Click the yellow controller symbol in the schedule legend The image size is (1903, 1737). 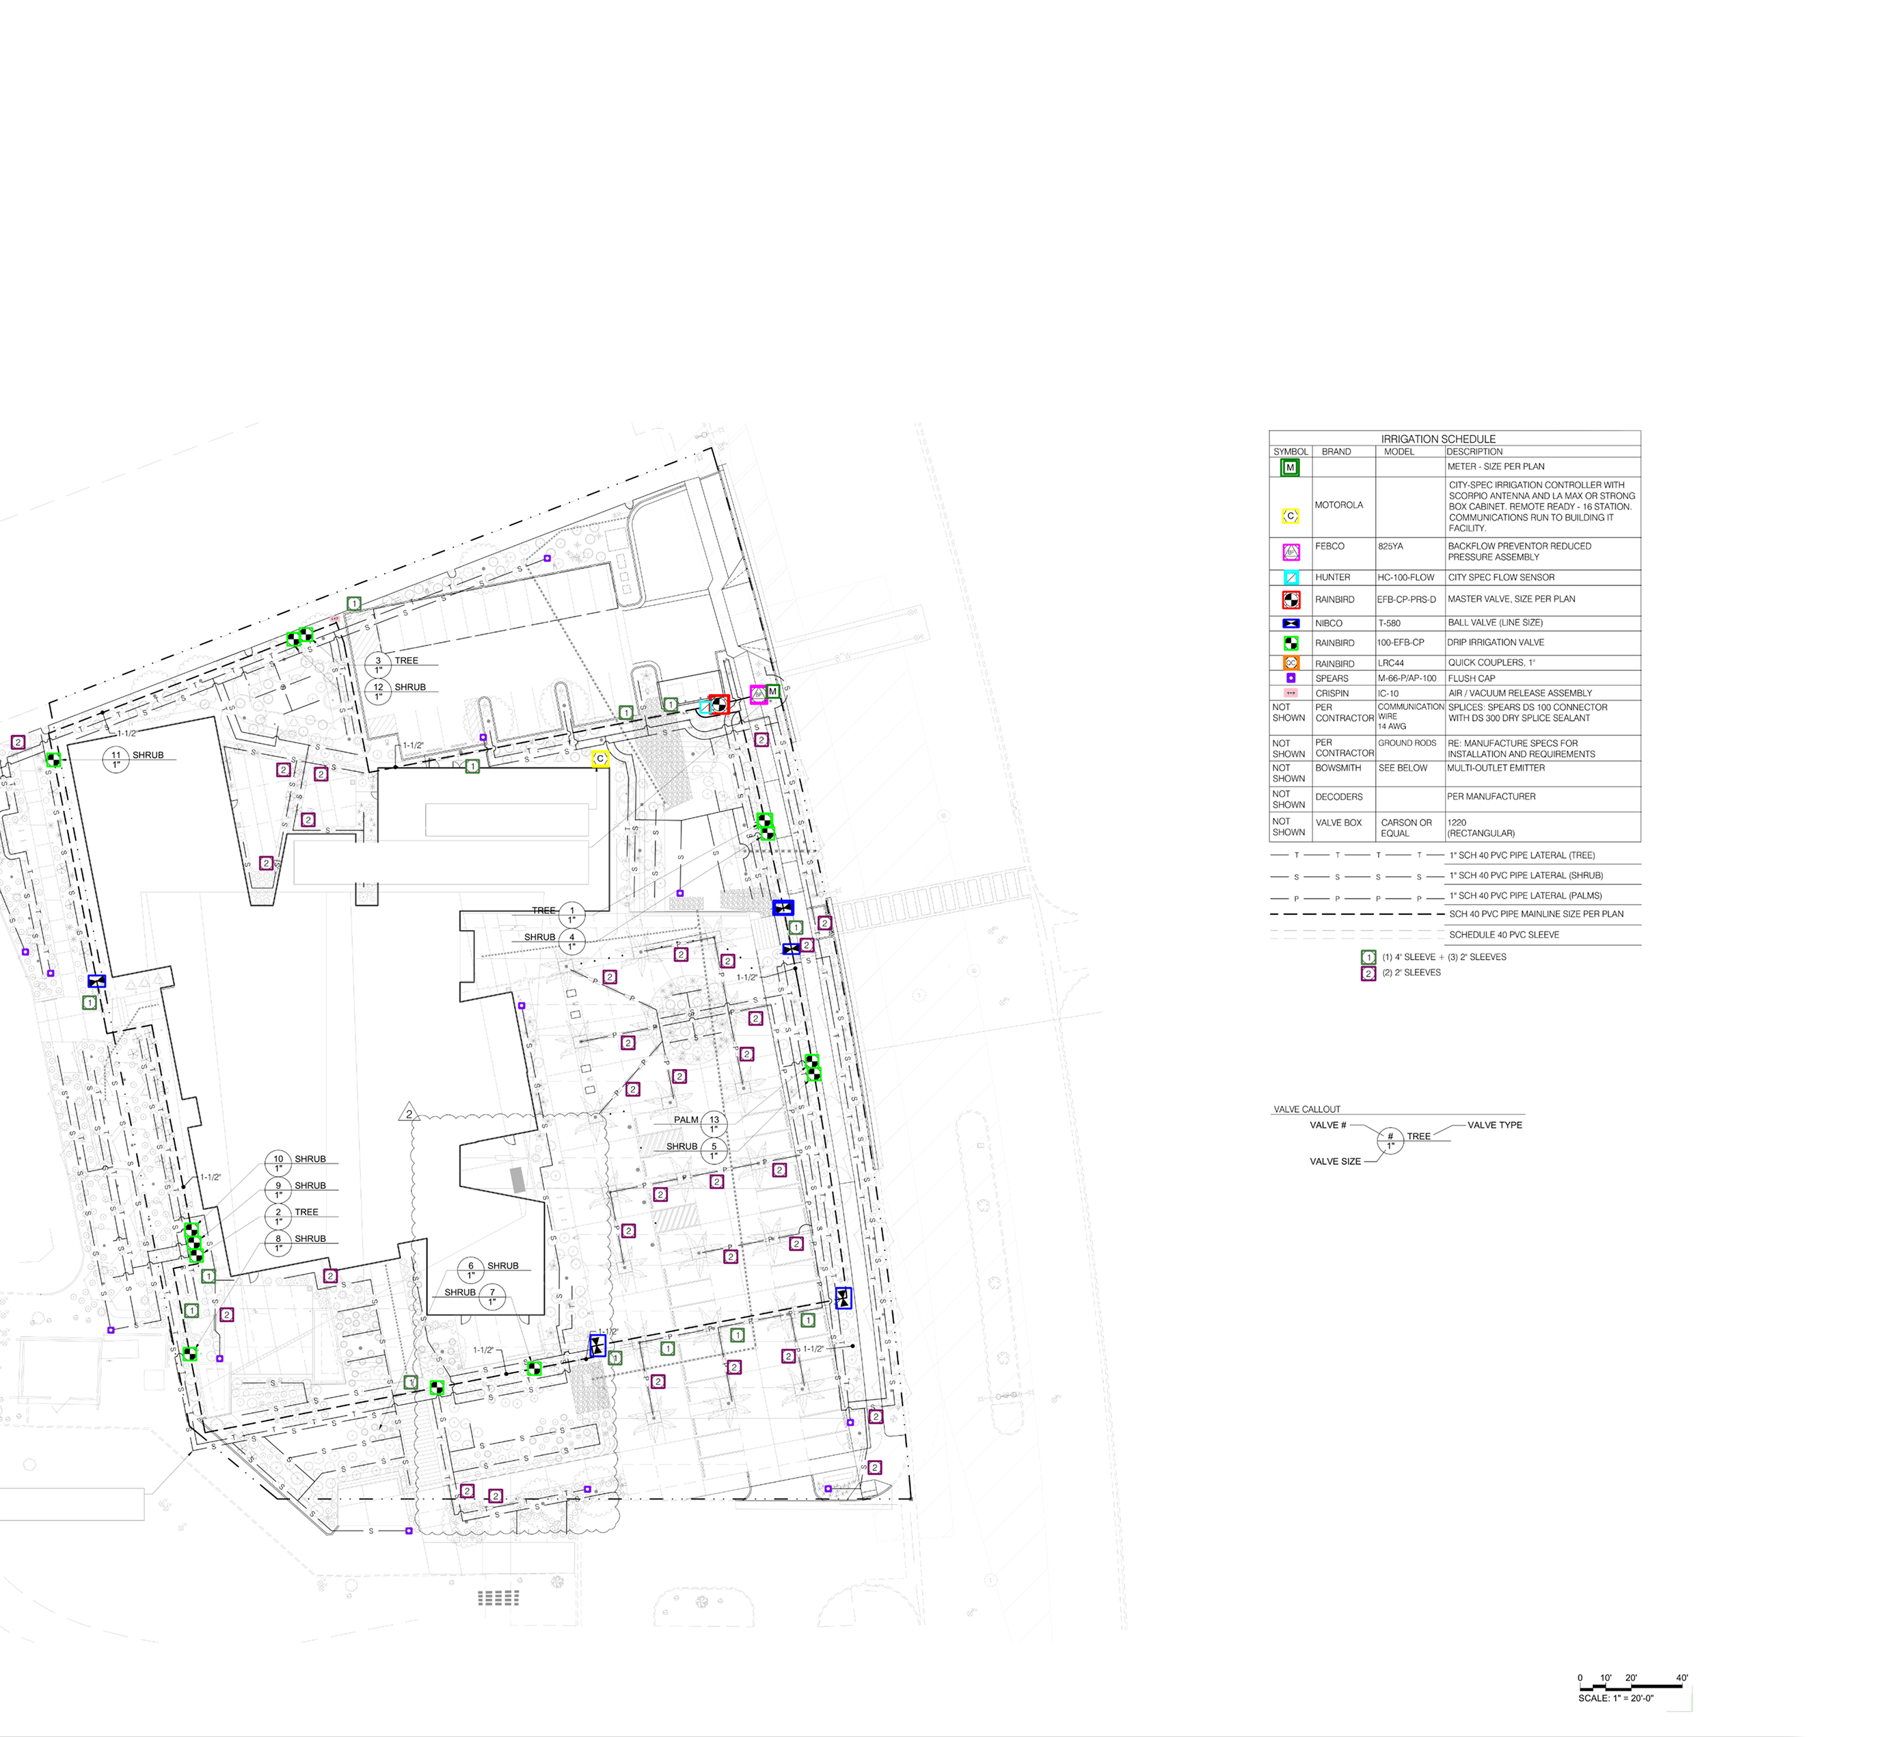coord(1291,516)
